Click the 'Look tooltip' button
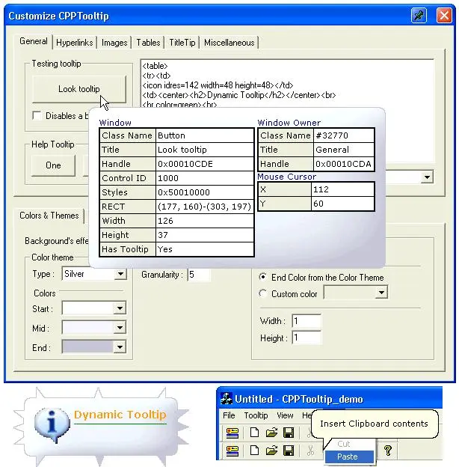Viewport: 459px width, 467px height. point(78,89)
